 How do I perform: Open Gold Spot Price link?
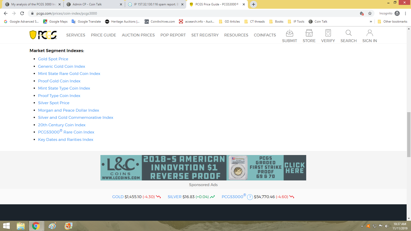pos(53,59)
